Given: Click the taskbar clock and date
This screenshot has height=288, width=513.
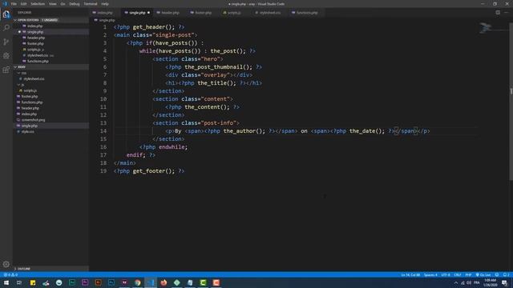Looking at the screenshot, I should tap(490, 282).
